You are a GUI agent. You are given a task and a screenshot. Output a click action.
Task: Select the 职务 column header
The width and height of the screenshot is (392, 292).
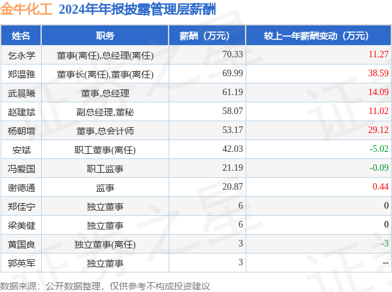tap(105, 36)
